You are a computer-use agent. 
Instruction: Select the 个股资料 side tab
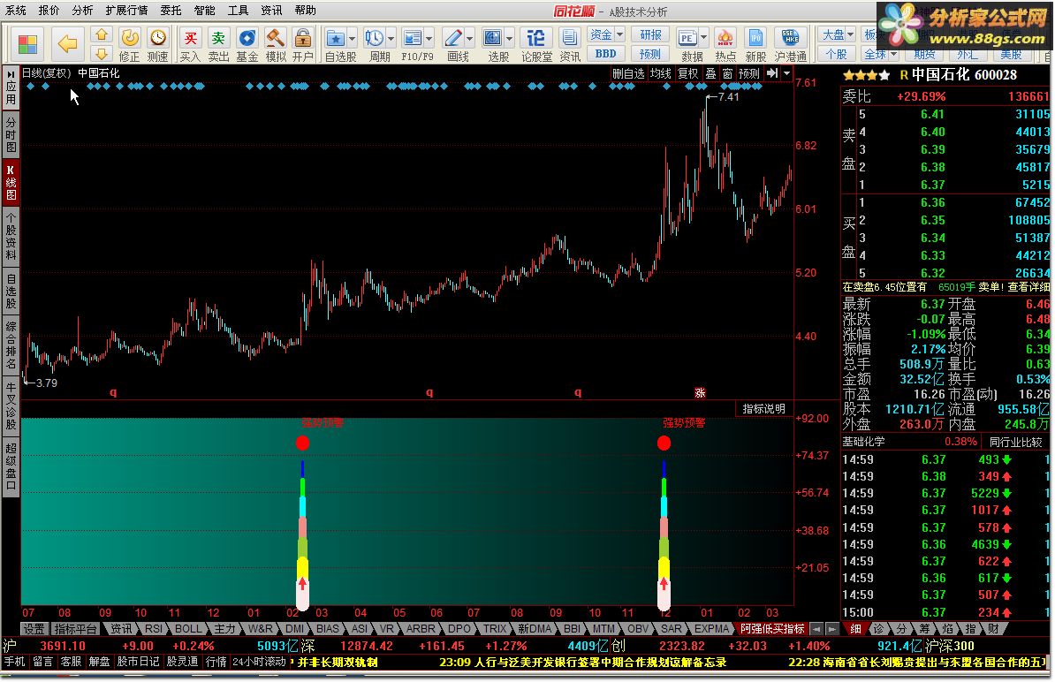click(11, 235)
